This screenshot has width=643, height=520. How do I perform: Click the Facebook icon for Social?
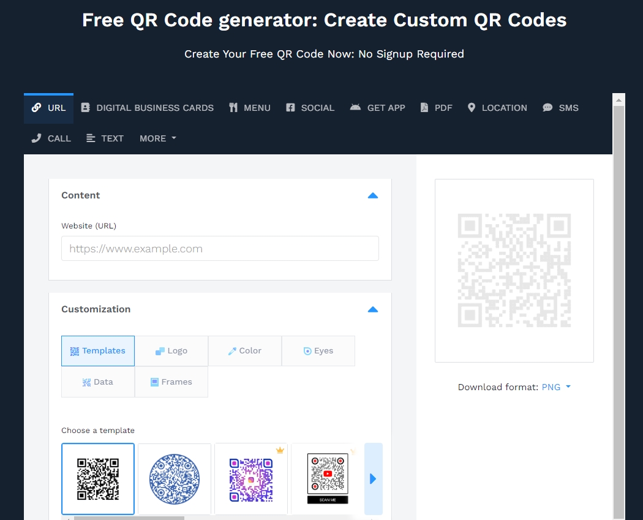tap(290, 107)
